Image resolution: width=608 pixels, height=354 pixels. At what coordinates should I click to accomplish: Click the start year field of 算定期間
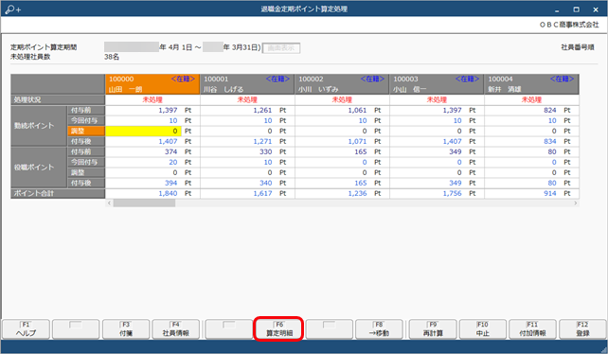click(132, 47)
